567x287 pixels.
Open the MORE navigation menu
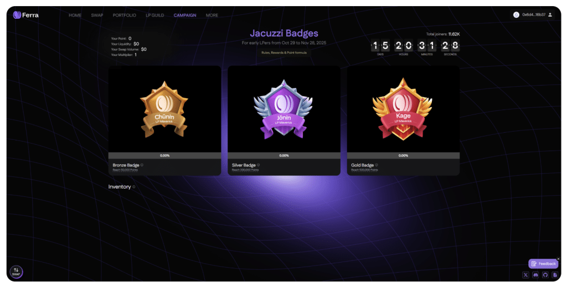click(x=212, y=15)
